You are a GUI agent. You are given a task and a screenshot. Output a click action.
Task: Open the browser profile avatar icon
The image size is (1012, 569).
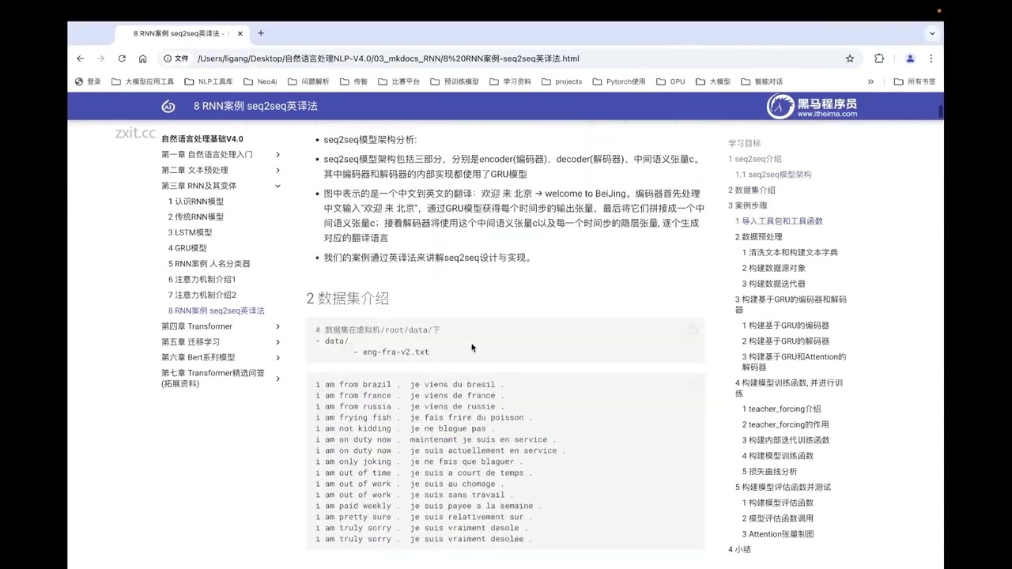click(910, 58)
